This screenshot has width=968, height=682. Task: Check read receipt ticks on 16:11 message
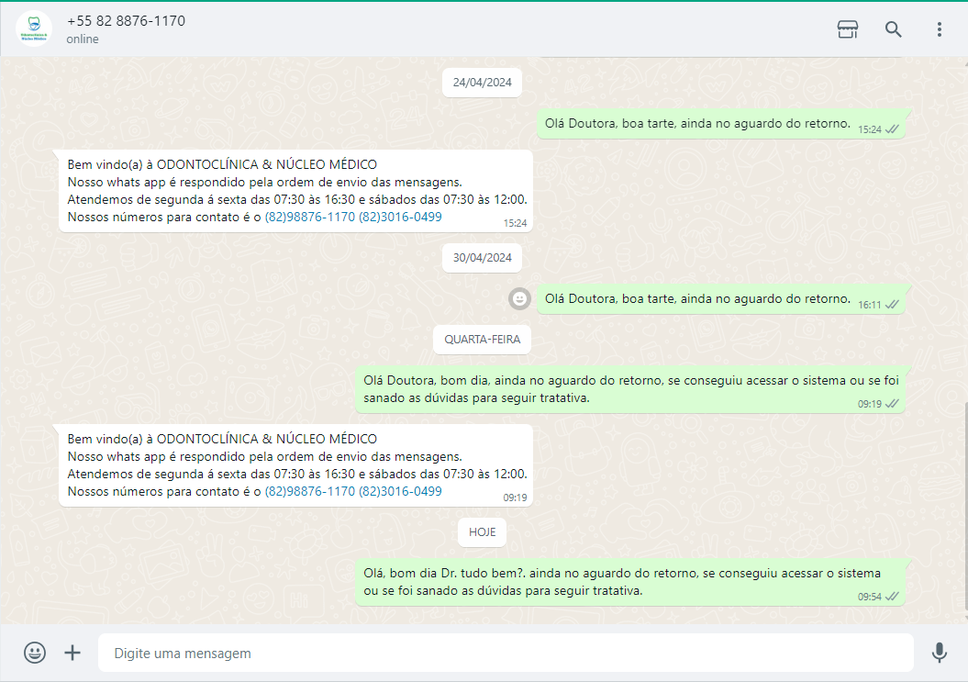pos(892,305)
